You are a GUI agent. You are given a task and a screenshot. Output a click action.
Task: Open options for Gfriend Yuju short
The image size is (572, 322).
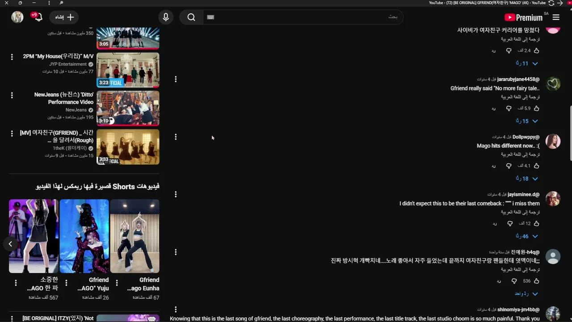pyautogui.click(x=66, y=283)
